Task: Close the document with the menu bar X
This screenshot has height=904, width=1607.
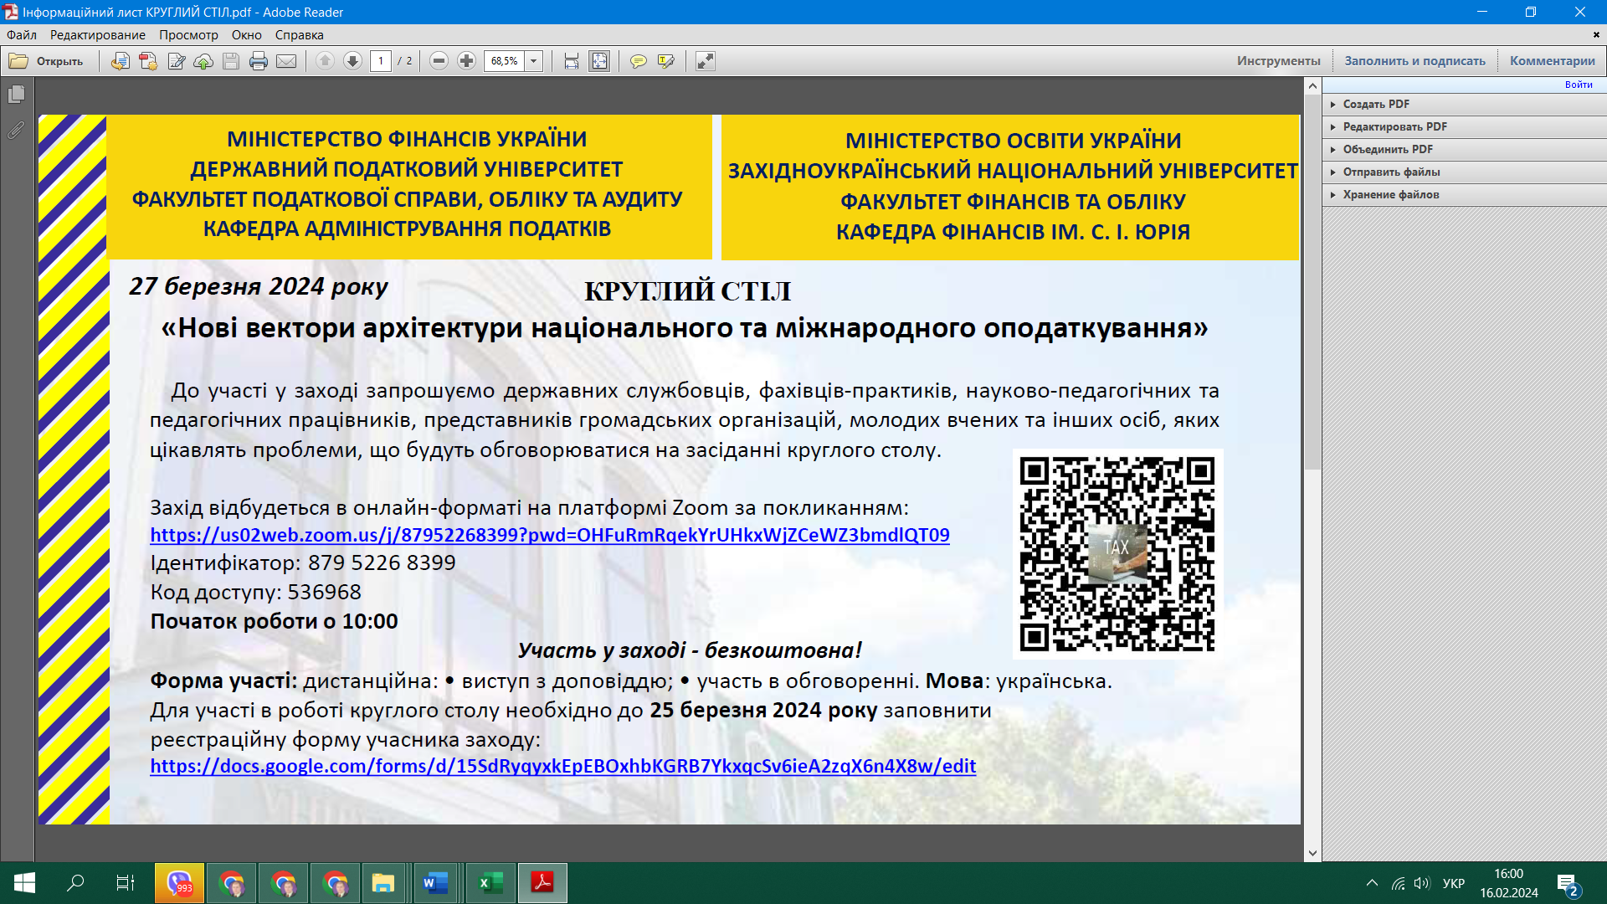Action: click(1596, 35)
